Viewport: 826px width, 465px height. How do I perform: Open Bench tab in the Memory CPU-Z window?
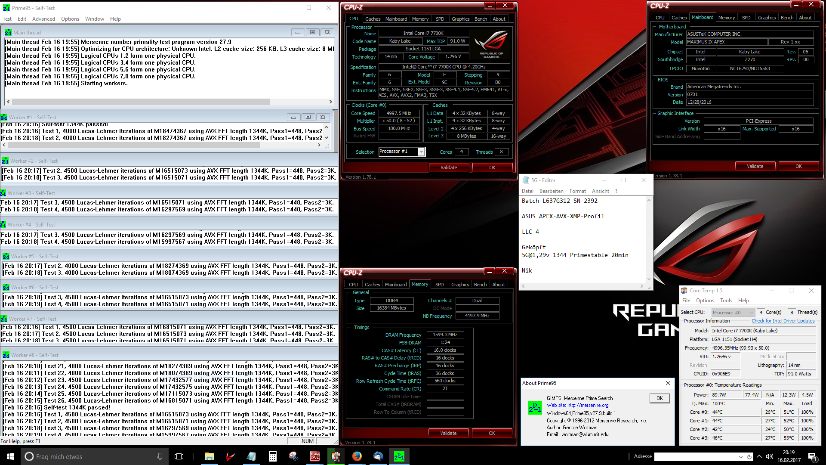[480, 285]
